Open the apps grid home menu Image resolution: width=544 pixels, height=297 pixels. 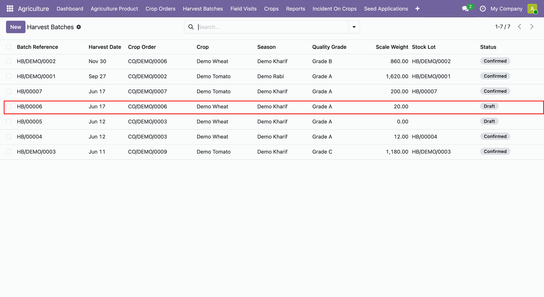tap(10, 9)
